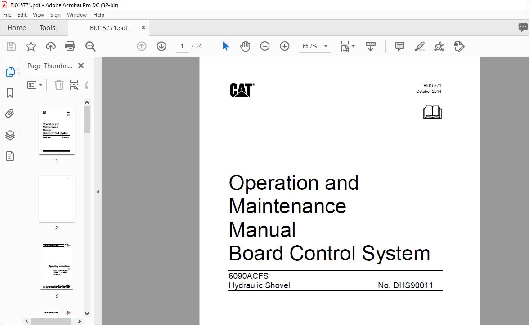Click the 66.7% zoom value field

(309, 46)
